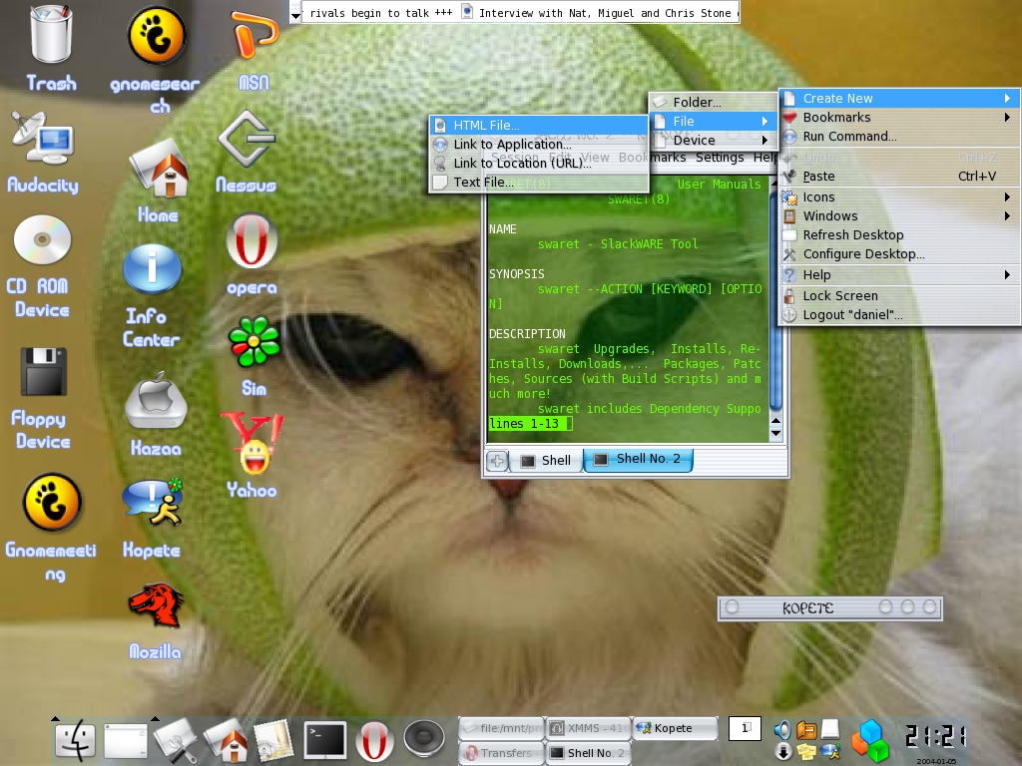Click the Transfers taskbar button

501,753
